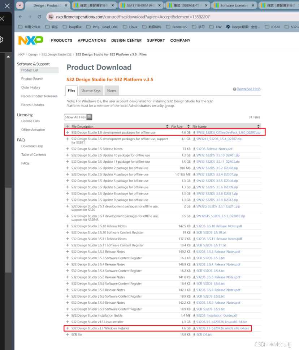Select the Files tab
Image resolution: width=299 pixels, height=350 pixels.
tap(71, 90)
